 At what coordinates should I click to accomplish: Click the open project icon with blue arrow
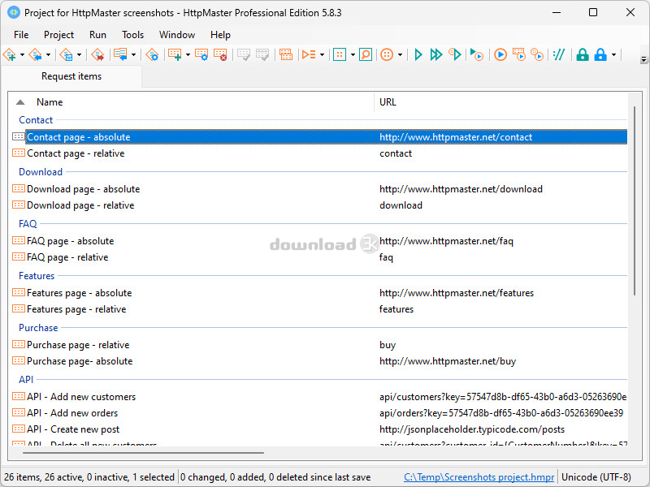point(36,54)
